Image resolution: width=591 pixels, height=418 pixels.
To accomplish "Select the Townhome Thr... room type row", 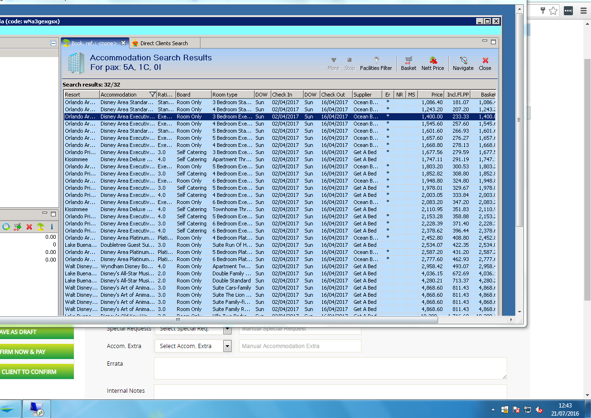I will 280,209.
